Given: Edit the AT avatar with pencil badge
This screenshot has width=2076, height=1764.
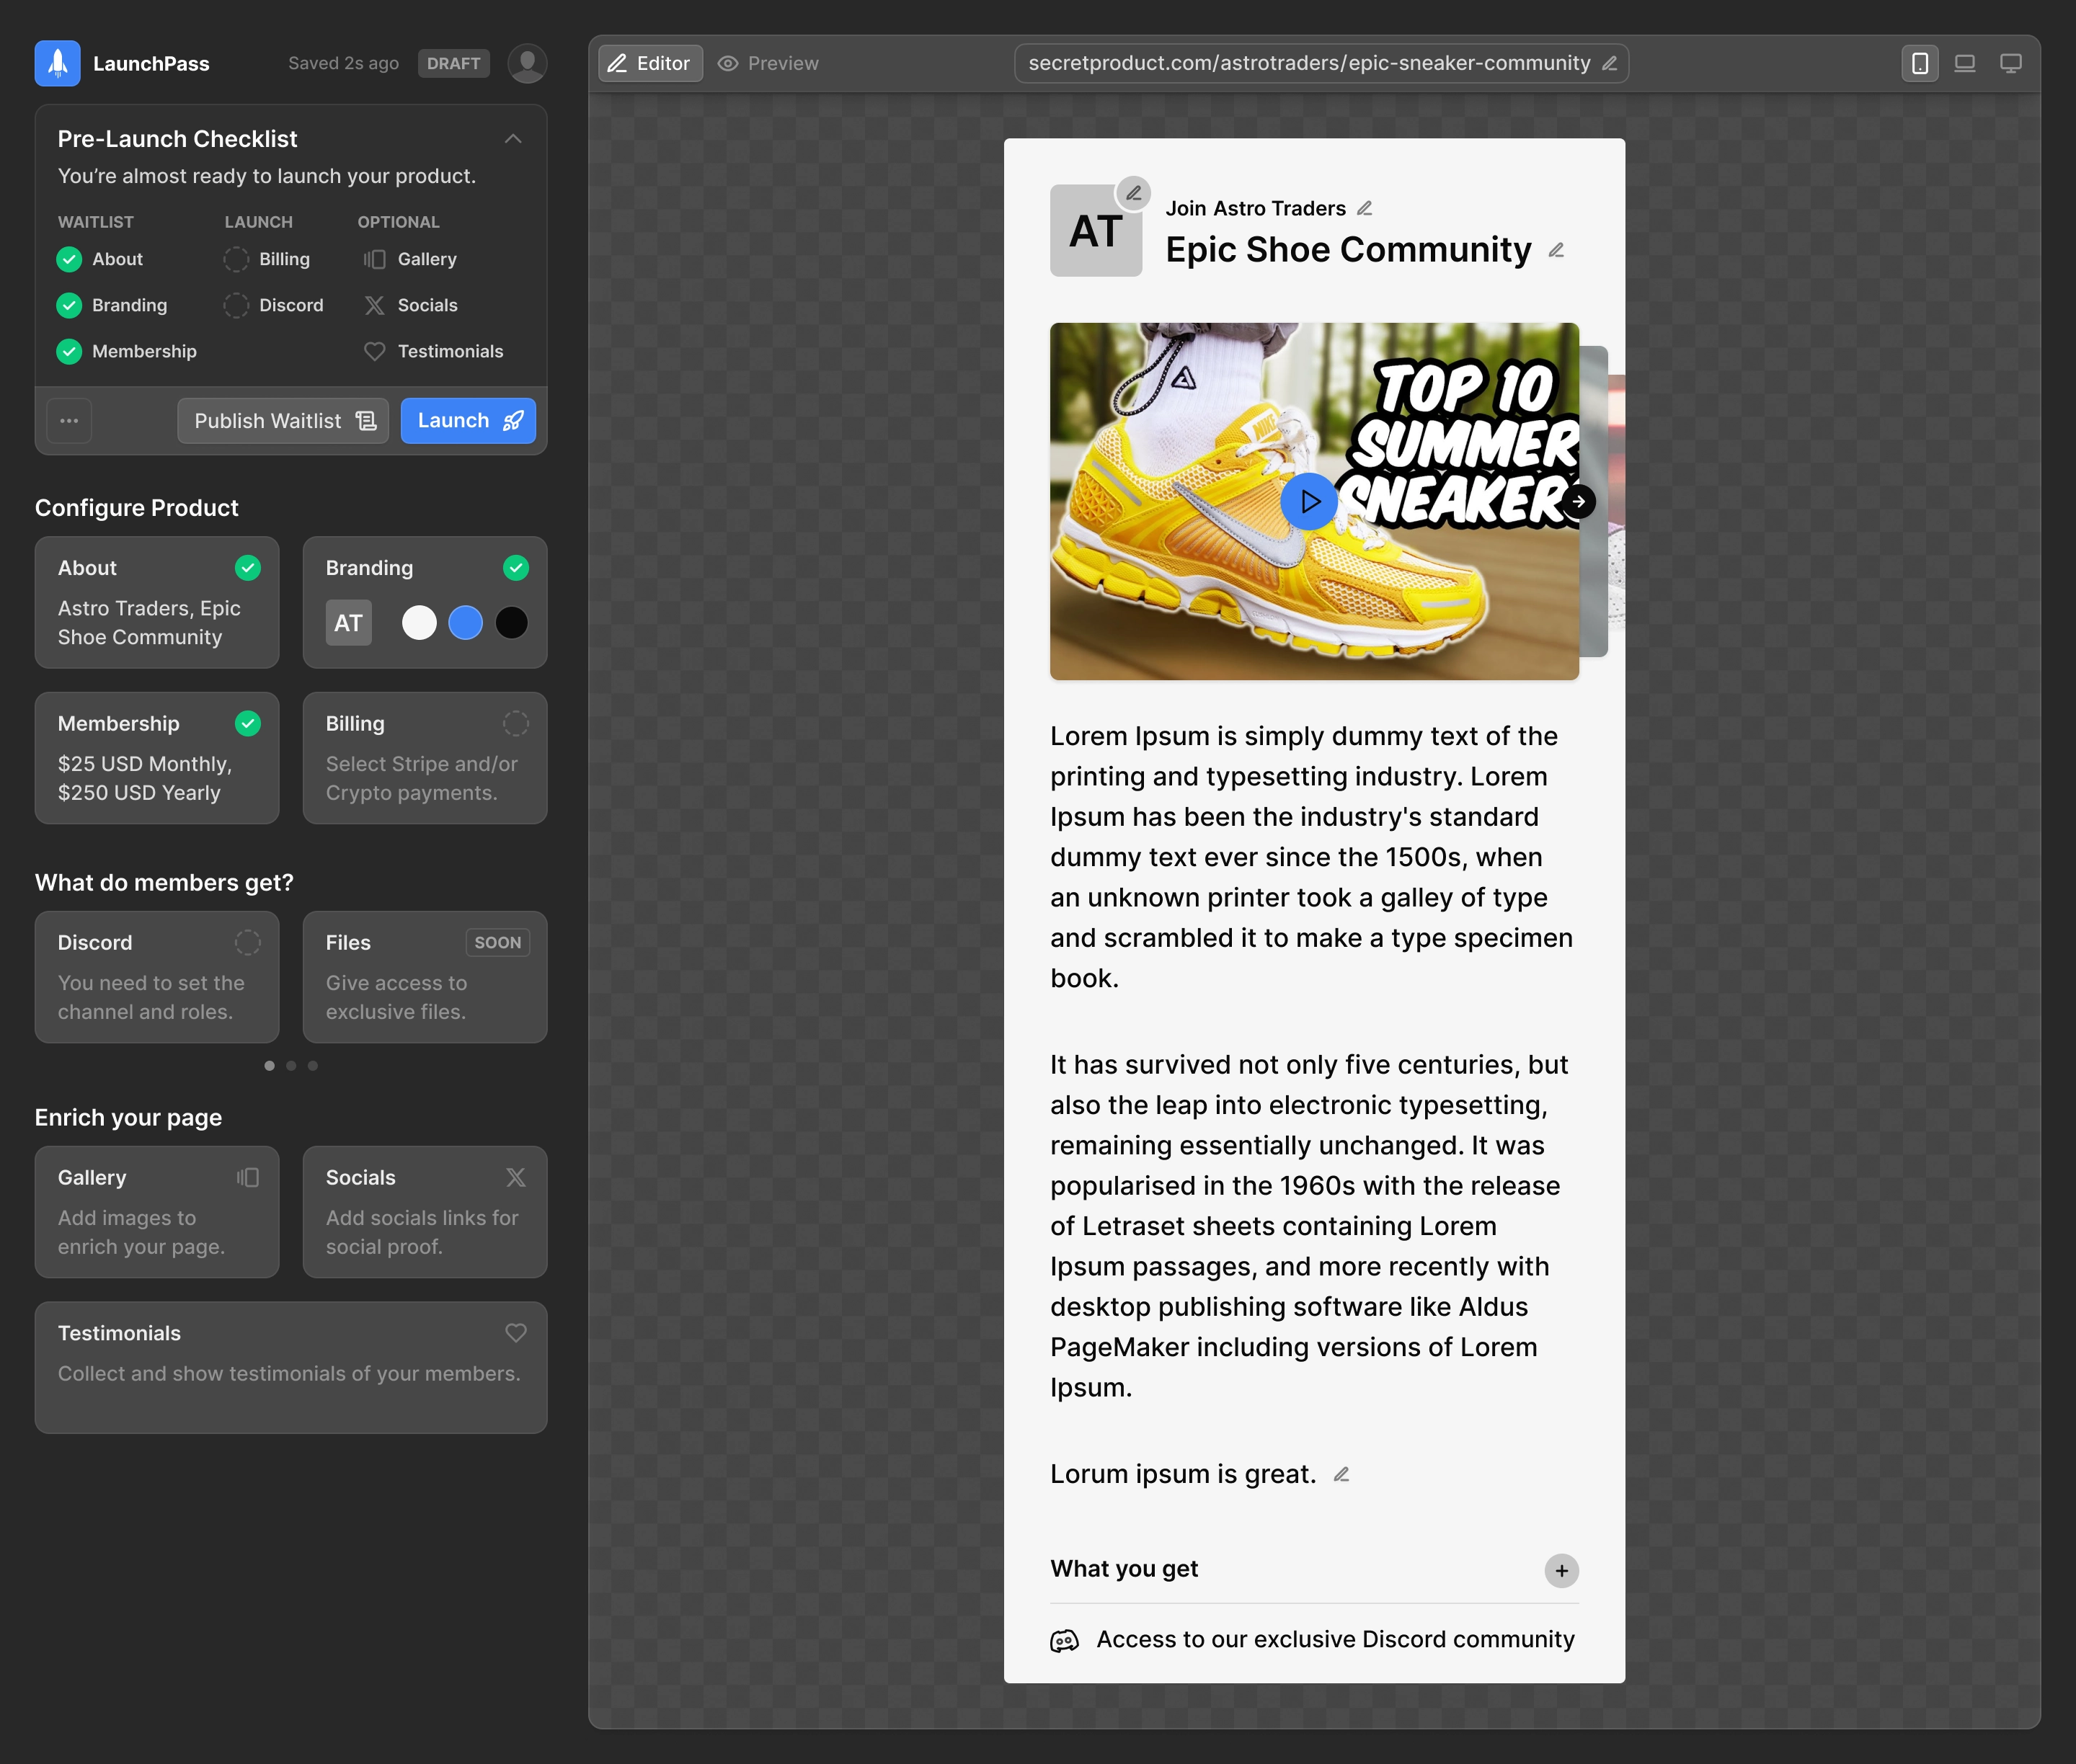Looking at the screenshot, I should coord(1134,193).
